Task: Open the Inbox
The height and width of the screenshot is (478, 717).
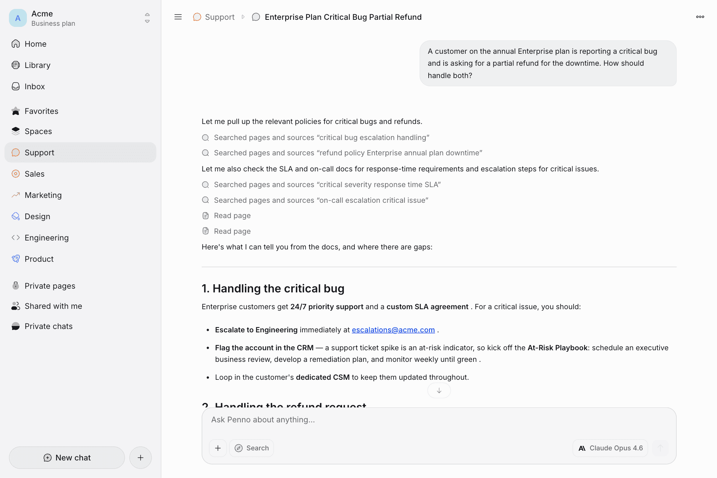Action: click(x=80, y=86)
